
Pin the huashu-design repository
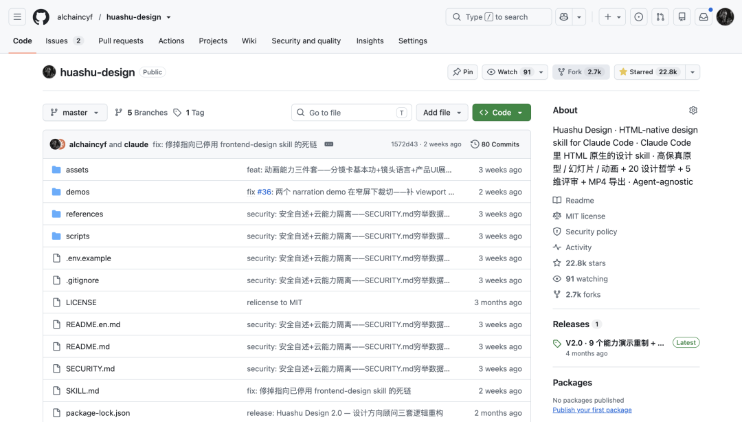coord(463,72)
